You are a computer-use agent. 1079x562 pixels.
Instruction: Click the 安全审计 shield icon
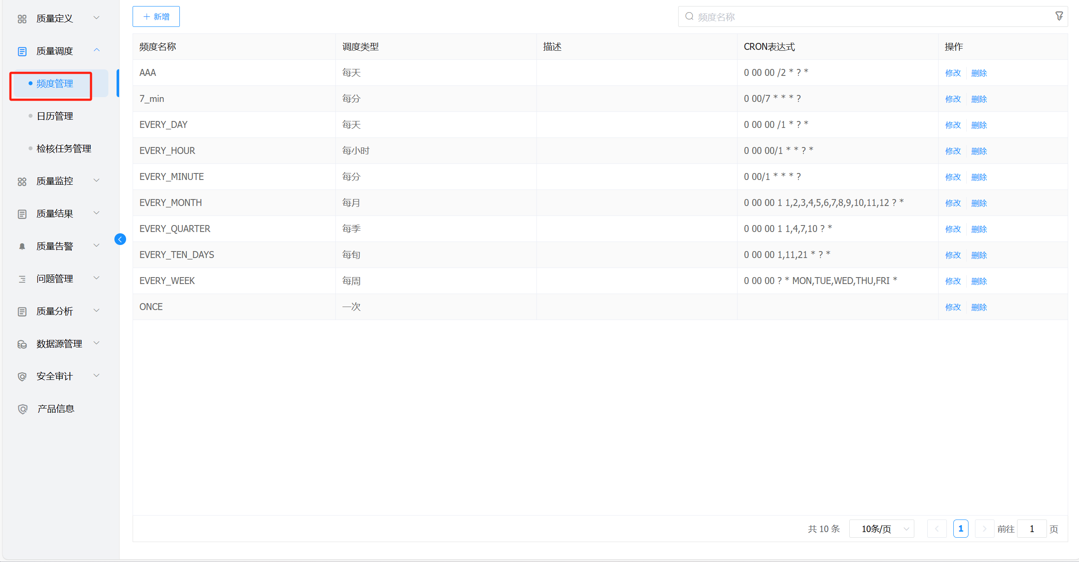point(22,376)
